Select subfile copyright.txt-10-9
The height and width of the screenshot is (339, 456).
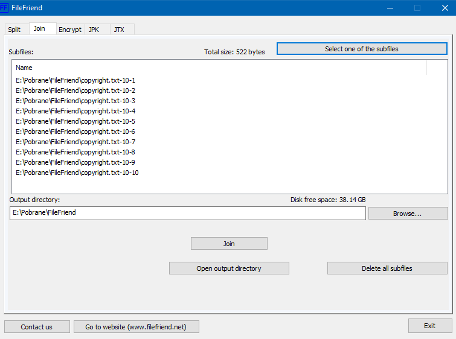tap(75, 162)
